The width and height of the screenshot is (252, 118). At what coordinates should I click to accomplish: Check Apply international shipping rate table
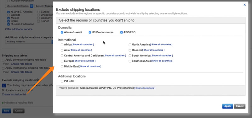pos(3,68)
